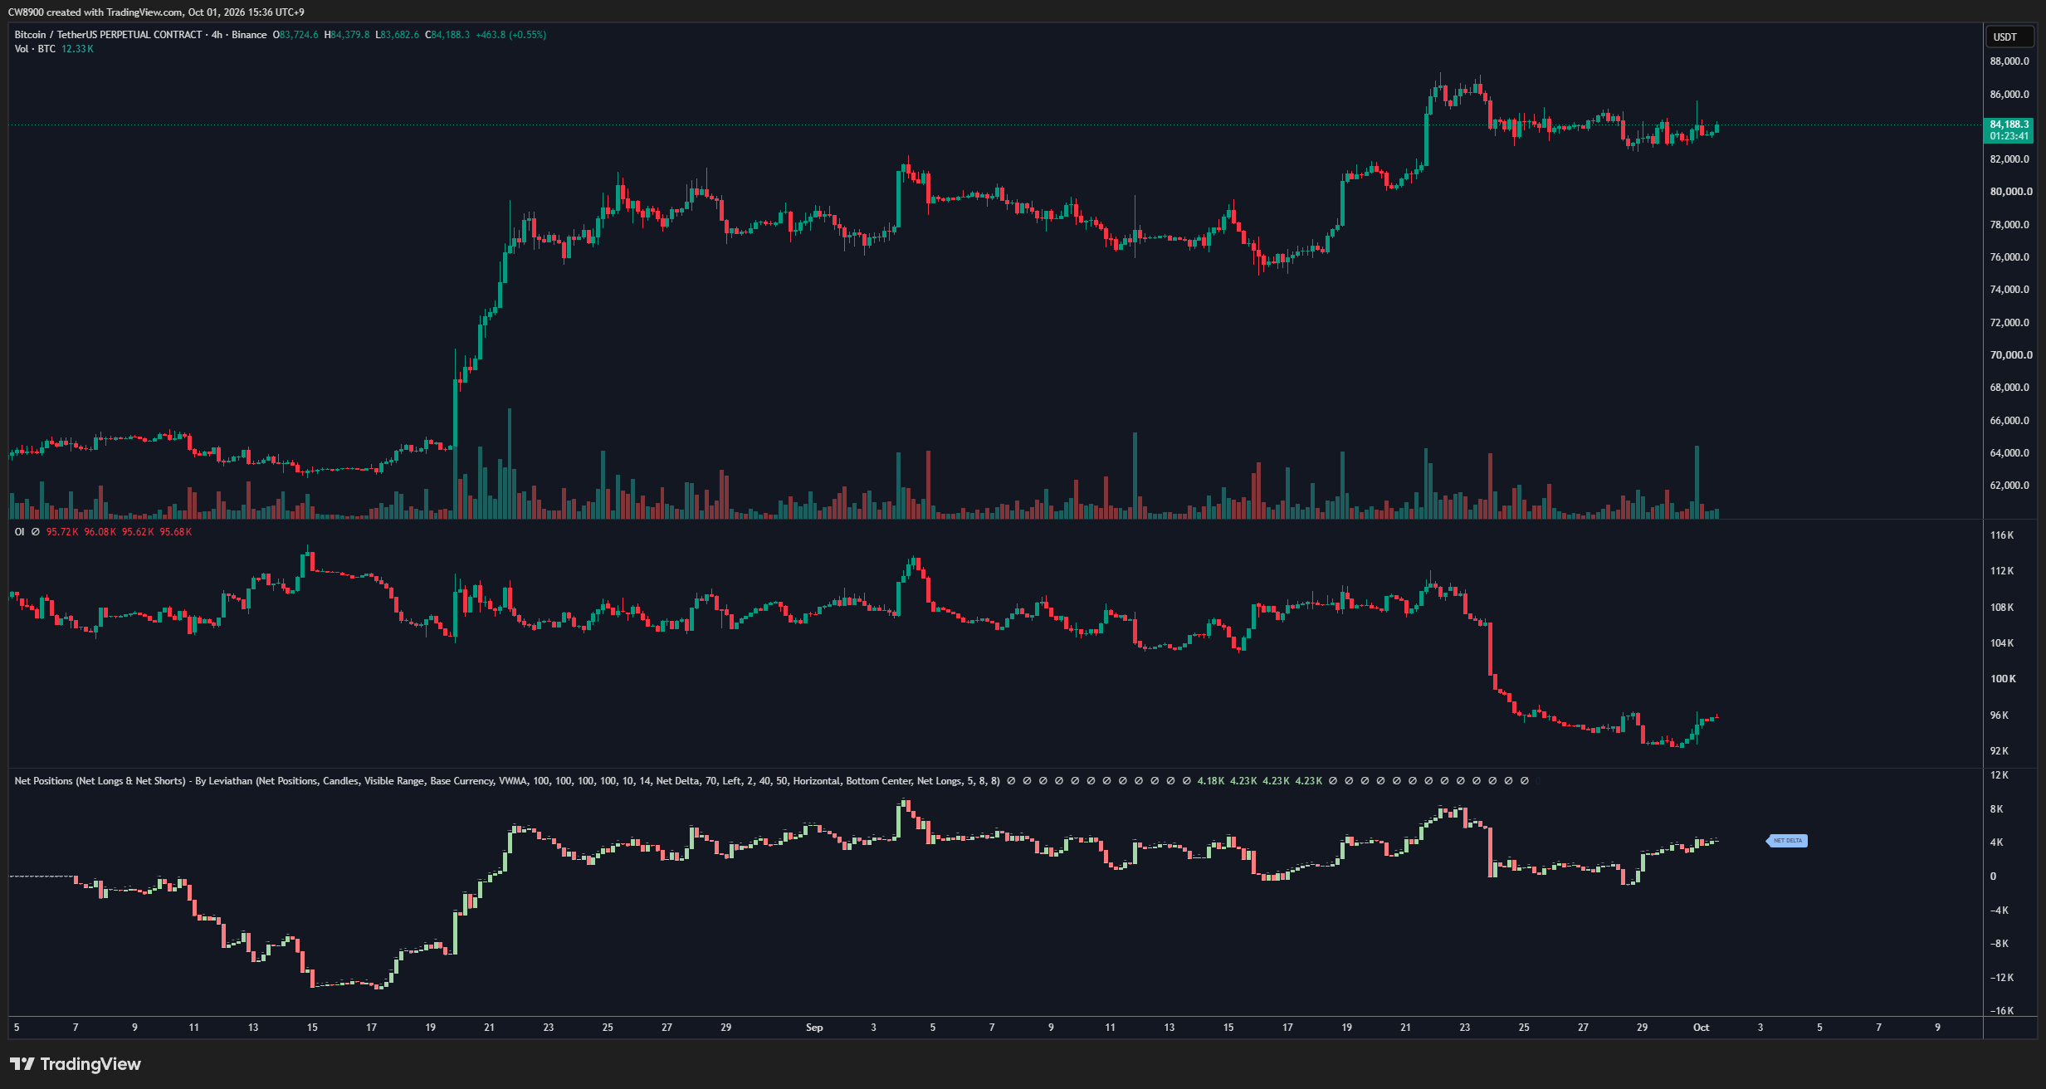The width and height of the screenshot is (2046, 1089).
Task: Click the 116K label on OI axis
Action: [x=2002, y=535]
